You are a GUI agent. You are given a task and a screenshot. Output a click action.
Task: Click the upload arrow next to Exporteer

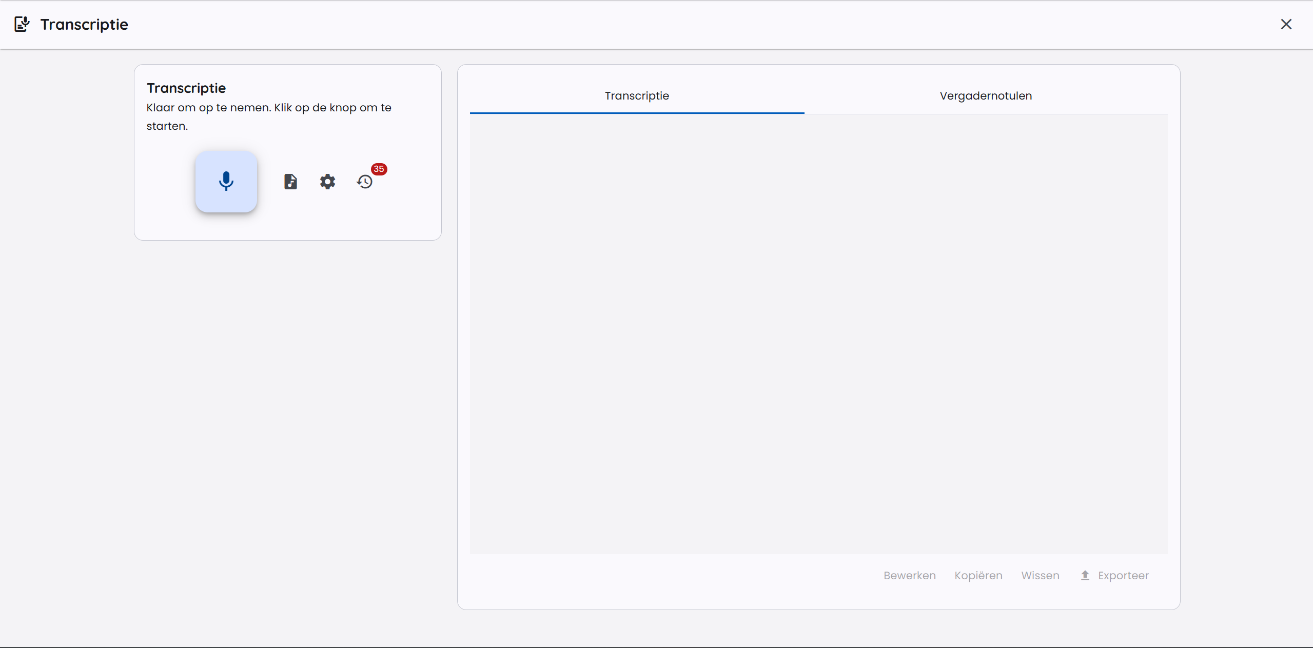1085,575
